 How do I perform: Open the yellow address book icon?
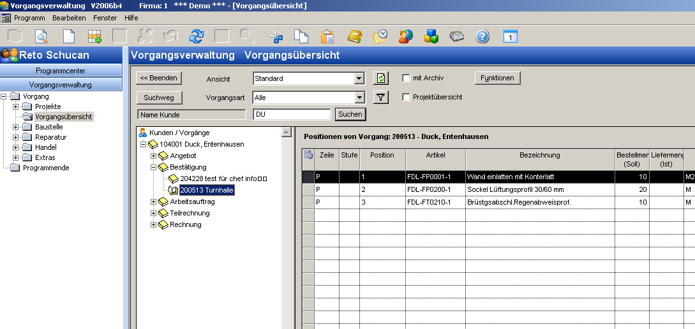(355, 36)
